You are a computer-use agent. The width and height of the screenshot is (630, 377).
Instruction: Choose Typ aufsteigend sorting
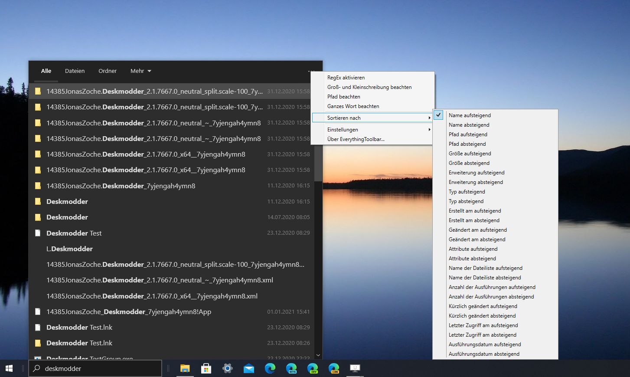point(495,192)
